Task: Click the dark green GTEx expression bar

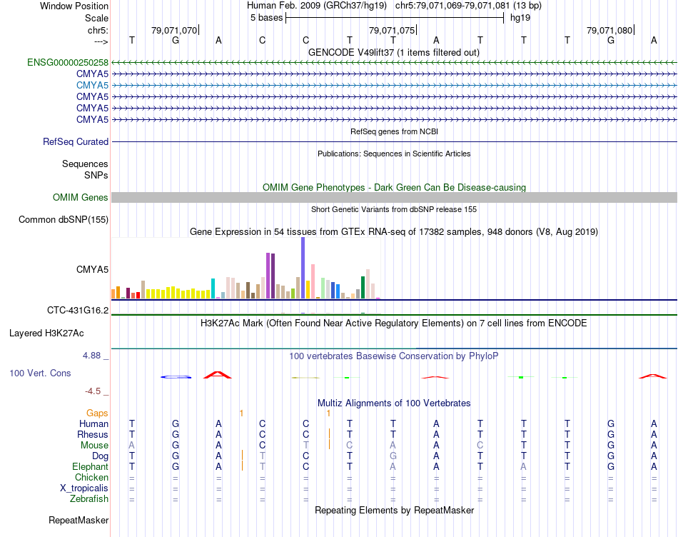Action: (363, 287)
